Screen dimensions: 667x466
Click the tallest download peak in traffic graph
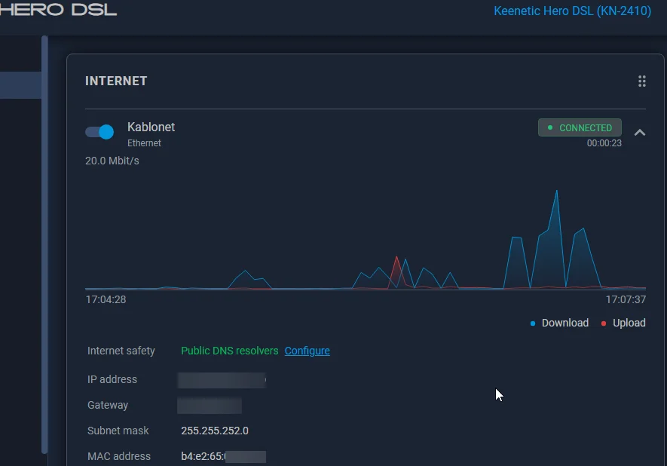[556, 191]
